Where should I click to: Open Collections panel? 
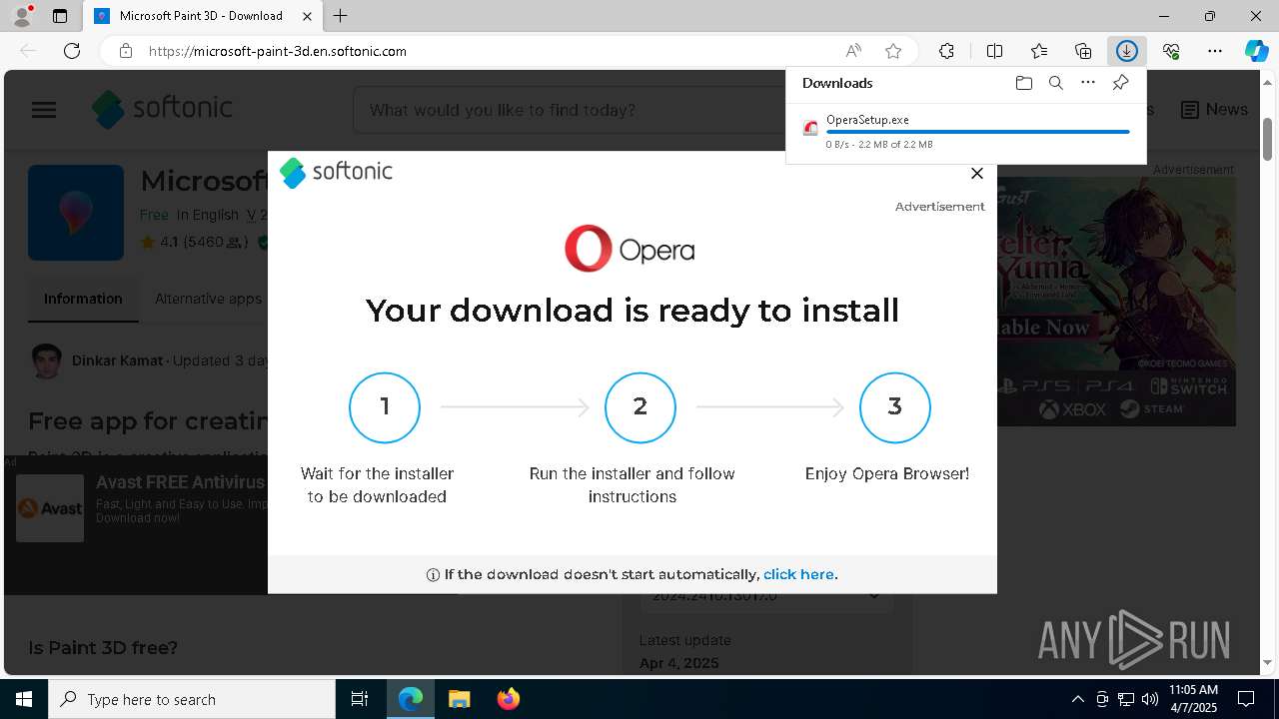(1083, 51)
